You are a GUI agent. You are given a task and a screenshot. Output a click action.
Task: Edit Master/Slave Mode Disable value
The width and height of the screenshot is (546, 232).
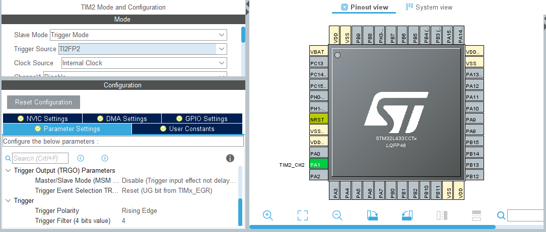[179, 181]
